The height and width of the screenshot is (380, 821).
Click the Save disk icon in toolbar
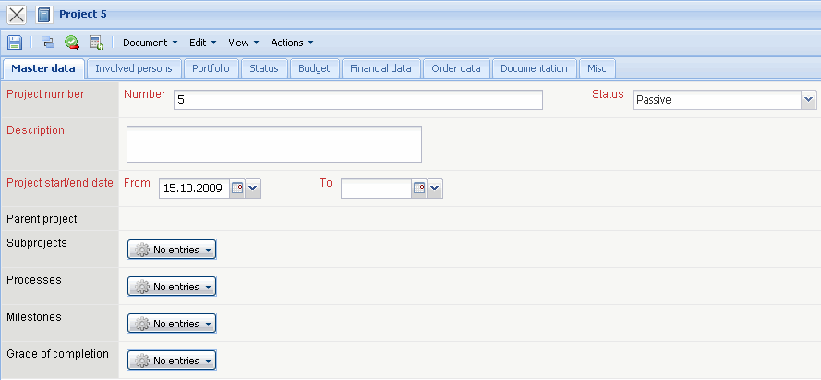coord(15,43)
